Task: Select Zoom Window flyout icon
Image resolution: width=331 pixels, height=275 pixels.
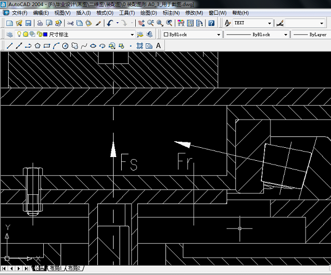Action: [x=160, y=23]
